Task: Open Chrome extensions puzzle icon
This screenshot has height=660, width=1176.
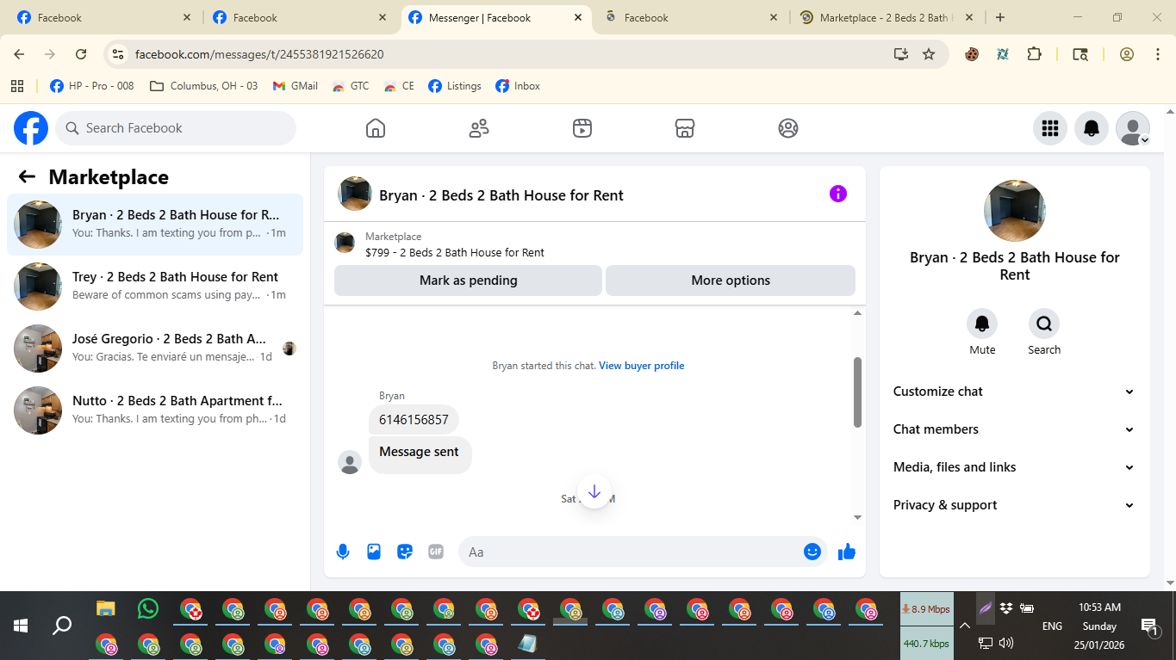Action: click(1035, 54)
